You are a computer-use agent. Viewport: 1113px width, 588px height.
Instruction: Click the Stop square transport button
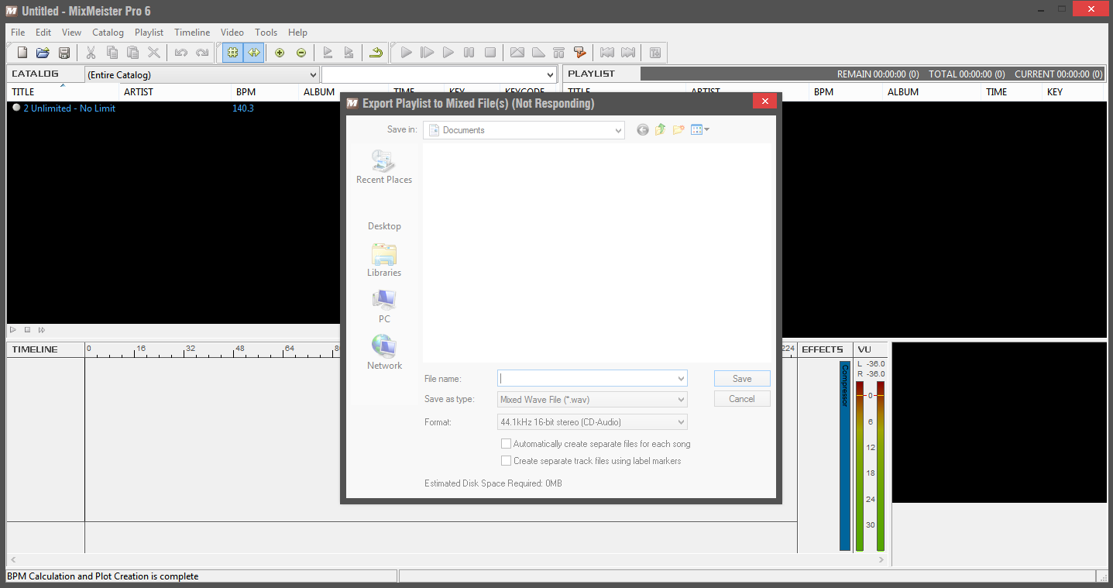coord(490,53)
